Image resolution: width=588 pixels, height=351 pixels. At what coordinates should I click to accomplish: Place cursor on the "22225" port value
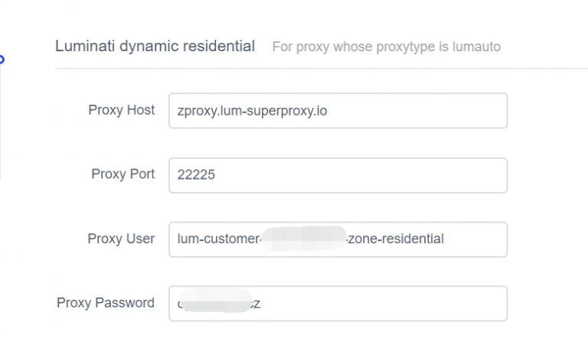[x=196, y=175]
